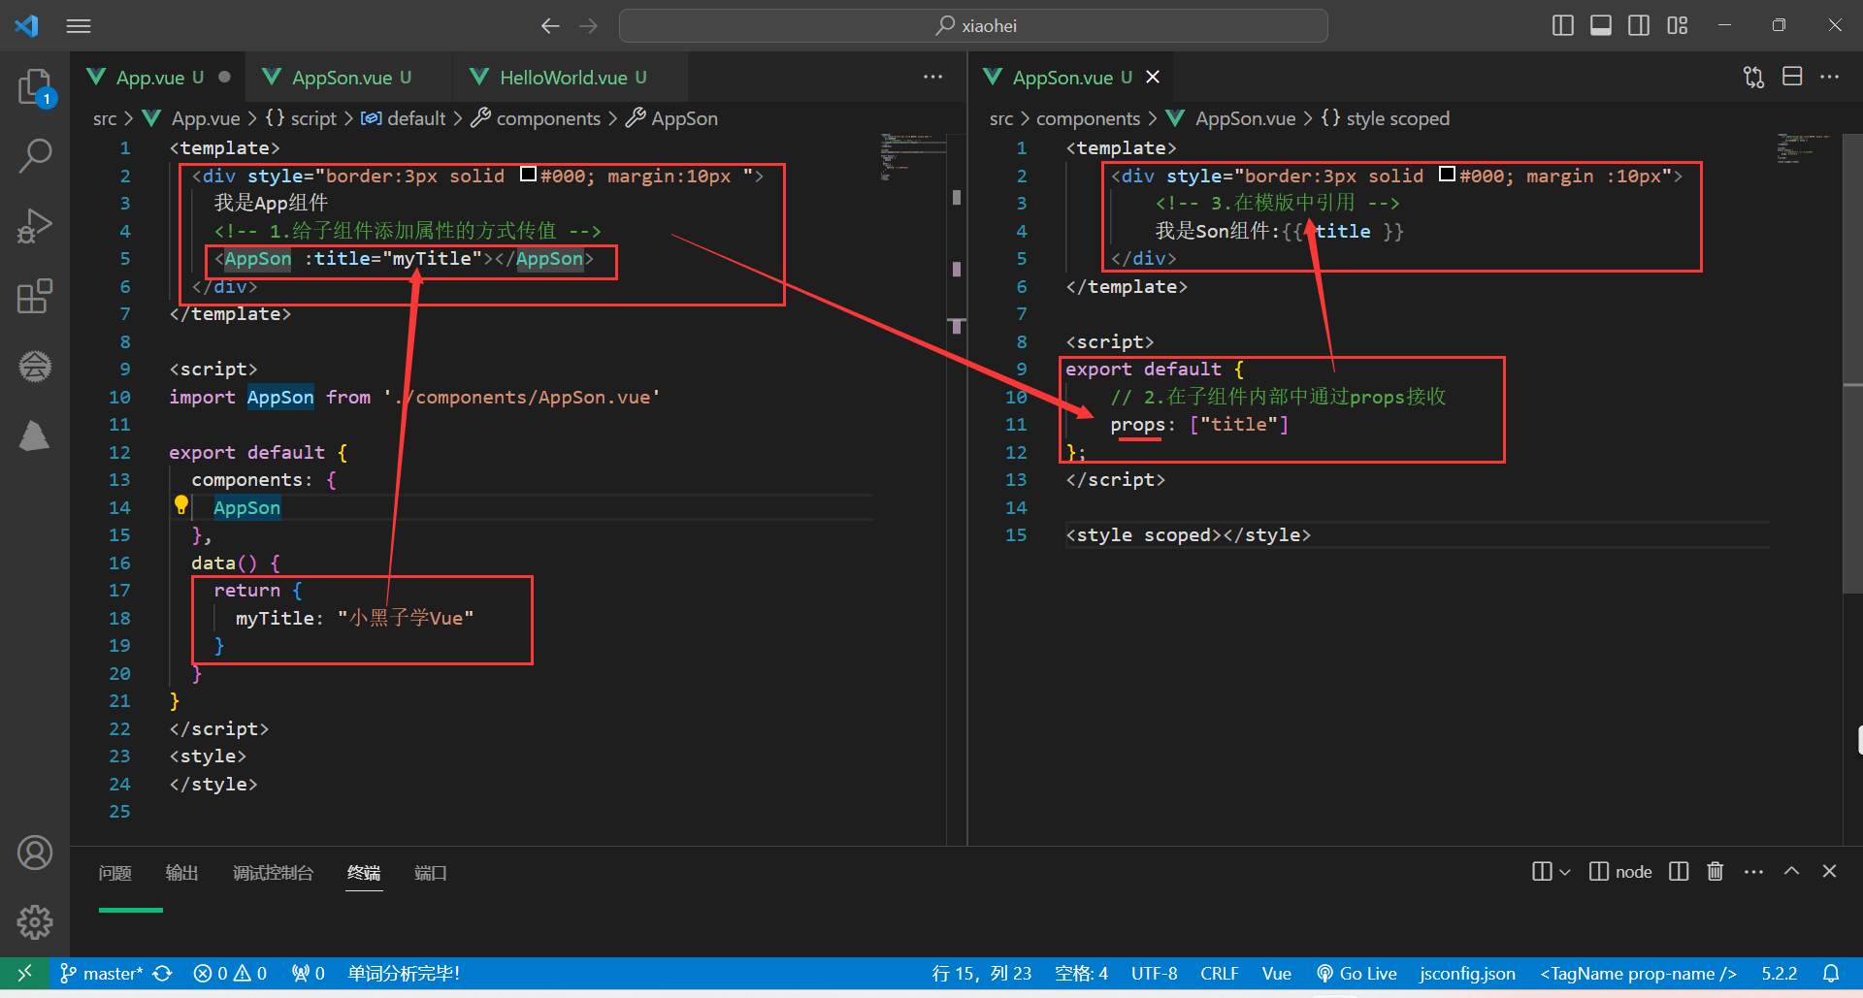Screen dimensions: 1863x998
Task: Click 'style scoped' breadcrumb in right editor
Action: click(x=1397, y=118)
